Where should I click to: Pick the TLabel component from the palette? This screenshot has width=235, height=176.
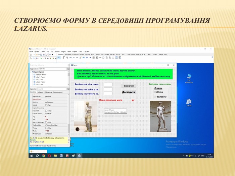point(74,58)
